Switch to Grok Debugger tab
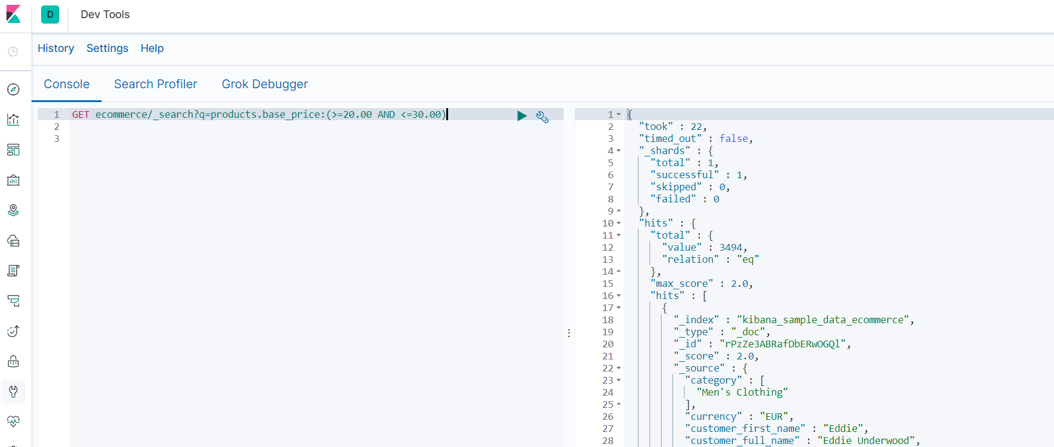This screenshot has height=447, width=1054. pos(265,84)
